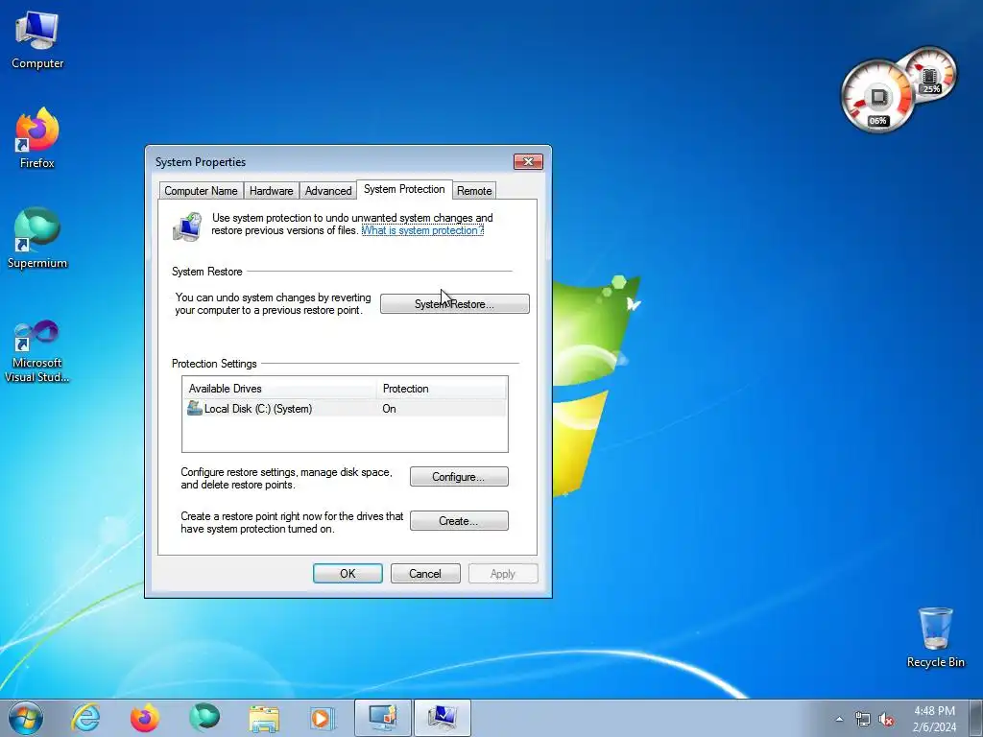The image size is (983, 737).
Task: Open Windows Media Player from the taskbar
Action: tap(323, 718)
